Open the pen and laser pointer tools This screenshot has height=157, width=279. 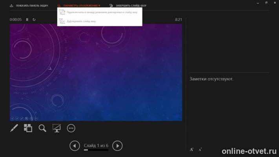14,128
